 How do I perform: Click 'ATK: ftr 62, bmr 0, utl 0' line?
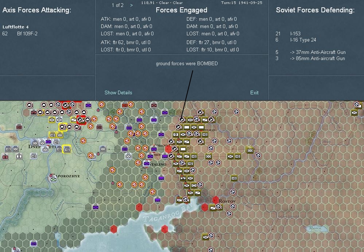[x=126, y=43]
